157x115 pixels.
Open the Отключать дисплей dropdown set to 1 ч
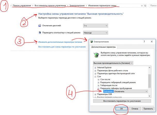96,26
